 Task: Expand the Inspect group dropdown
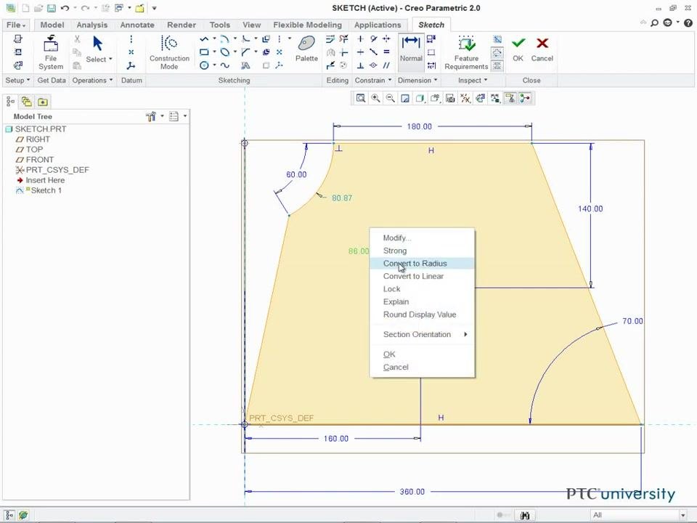(x=473, y=80)
